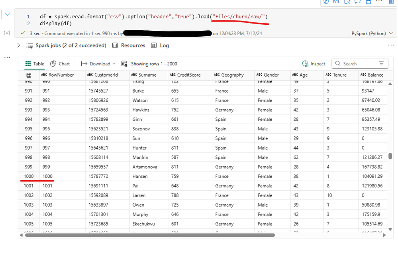Open row display settings icon beside 'Showing rows'
The height and width of the screenshot is (254, 398).
pyautogui.click(x=124, y=64)
